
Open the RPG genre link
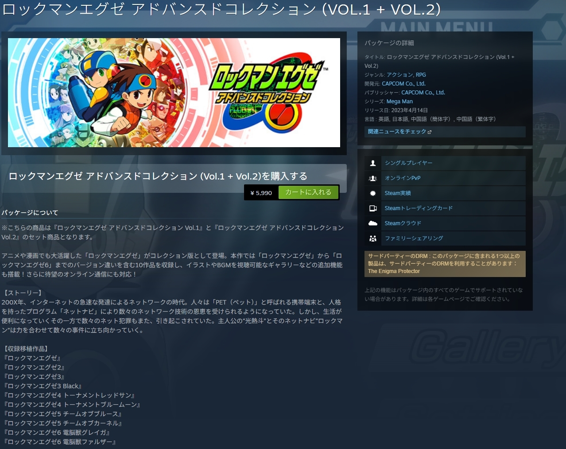(421, 75)
